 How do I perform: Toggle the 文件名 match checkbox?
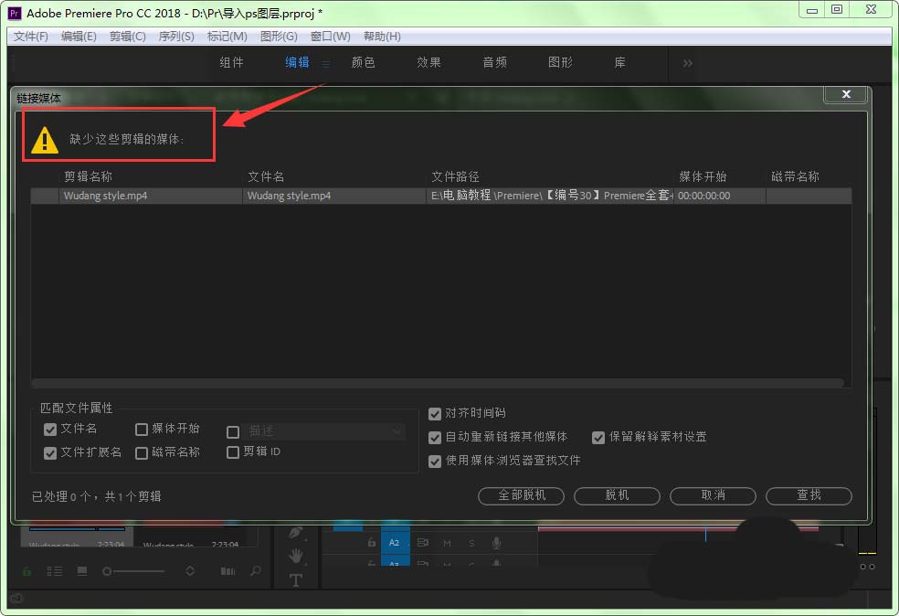click(x=50, y=429)
